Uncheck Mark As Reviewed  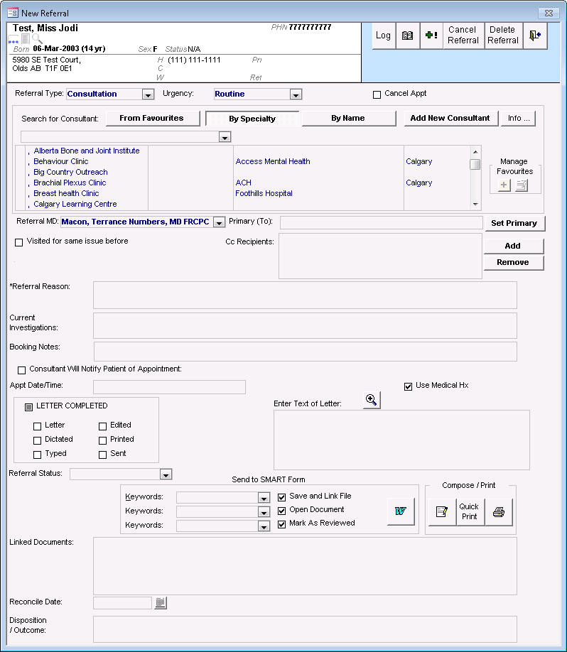281,524
